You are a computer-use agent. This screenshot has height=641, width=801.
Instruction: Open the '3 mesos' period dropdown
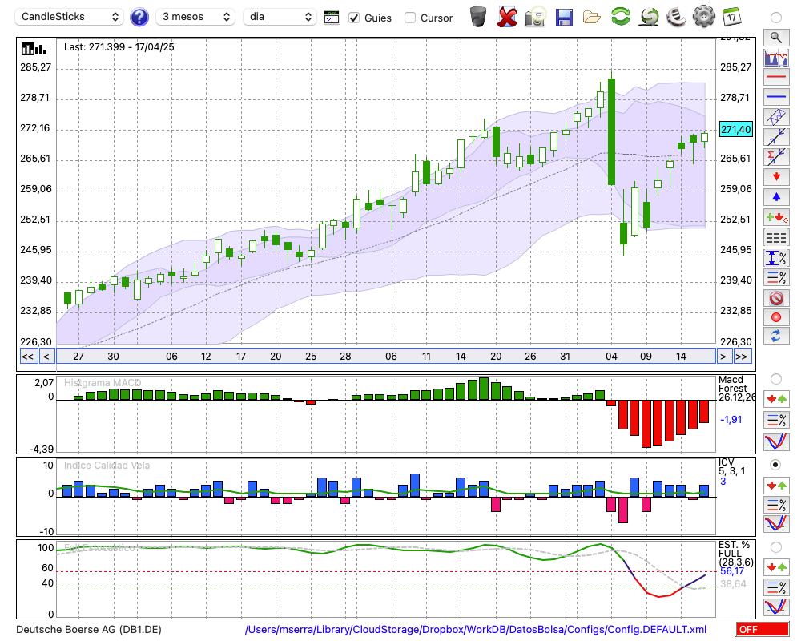195,17
